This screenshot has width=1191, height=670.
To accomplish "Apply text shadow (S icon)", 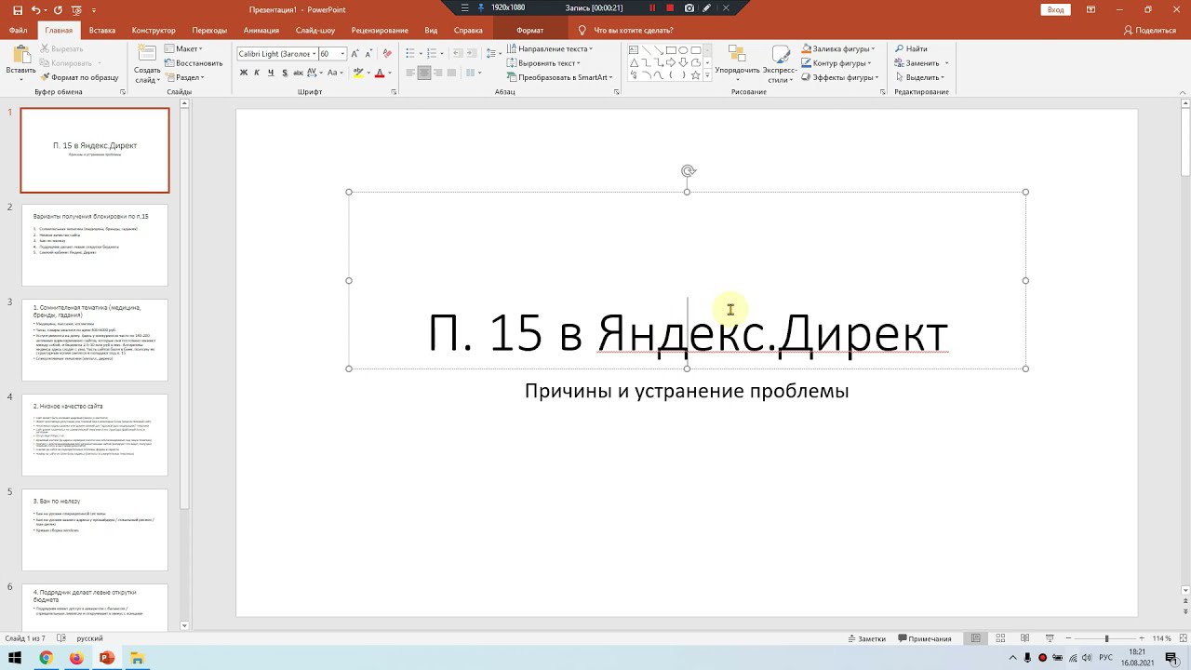I will click(287, 73).
